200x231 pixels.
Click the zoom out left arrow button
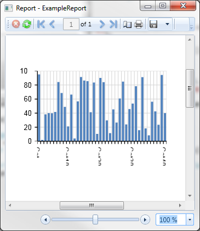pos(45,219)
